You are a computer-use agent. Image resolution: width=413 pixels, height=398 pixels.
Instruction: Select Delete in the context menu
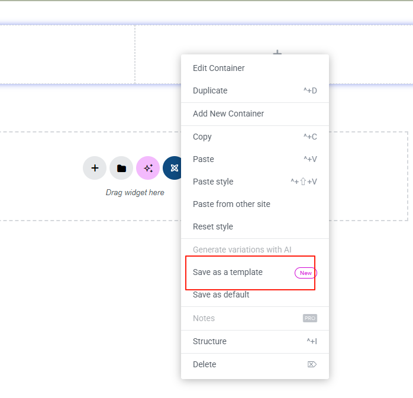pos(205,364)
